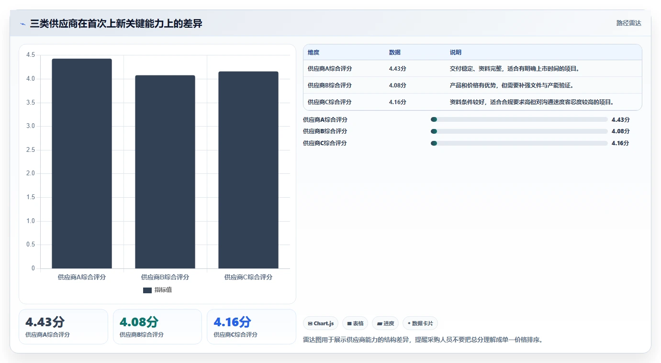Click the y-axis tick 4.5
661x363 pixels.
coord(31,55)
